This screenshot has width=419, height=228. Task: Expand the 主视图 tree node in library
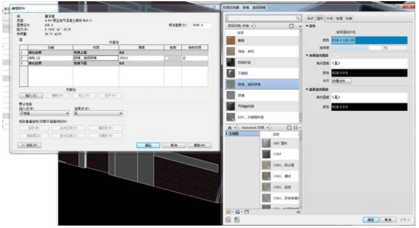[227, 134]
